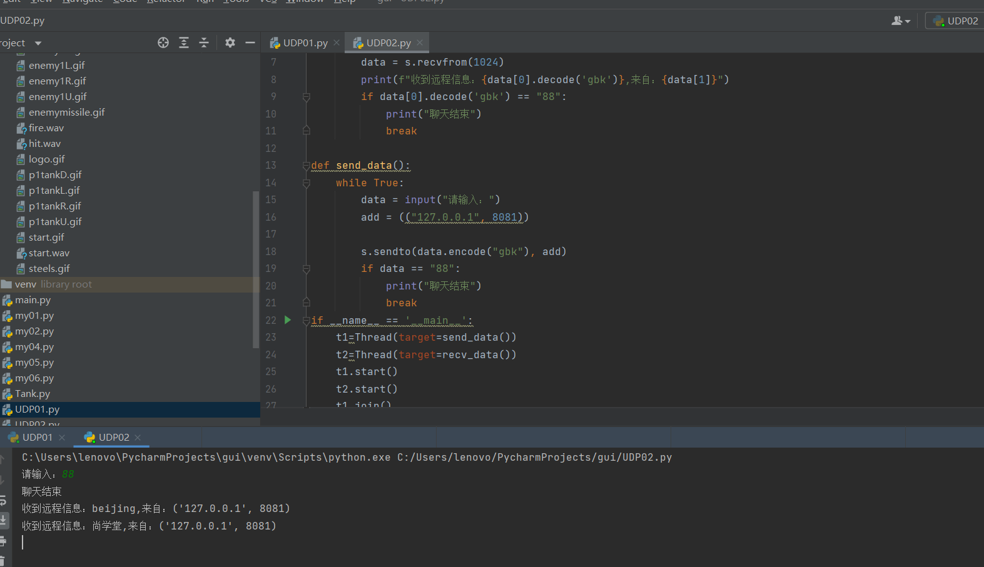The width and height of the screenshot is (984, 567).
Task: Close the UDP02 run tab
Action: pos(138,438)
